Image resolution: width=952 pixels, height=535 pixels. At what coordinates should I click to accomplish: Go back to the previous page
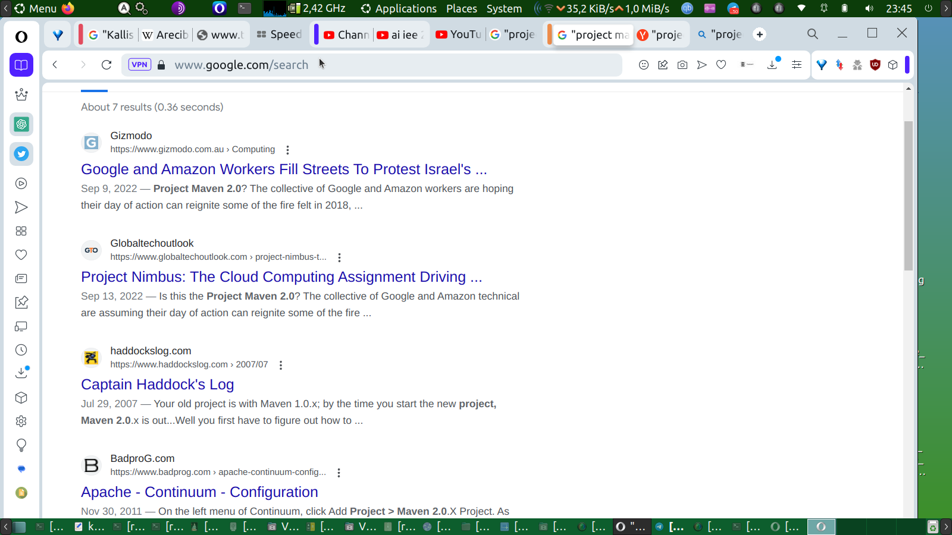pos(55,65)
